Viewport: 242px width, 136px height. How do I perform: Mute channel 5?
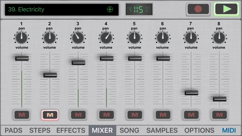135,115
